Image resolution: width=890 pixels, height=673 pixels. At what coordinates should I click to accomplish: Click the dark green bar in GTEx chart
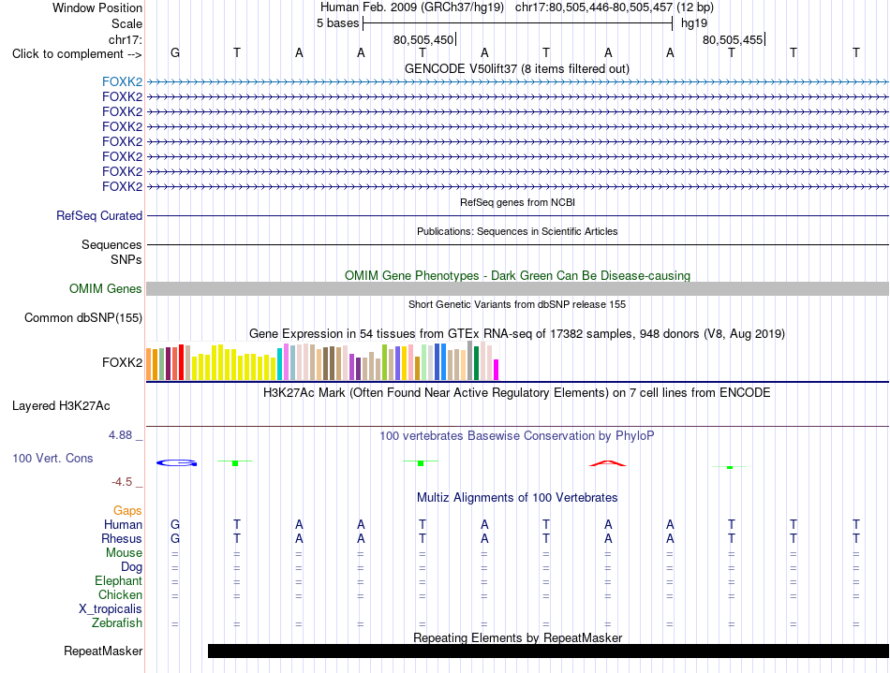coord(476,363)
